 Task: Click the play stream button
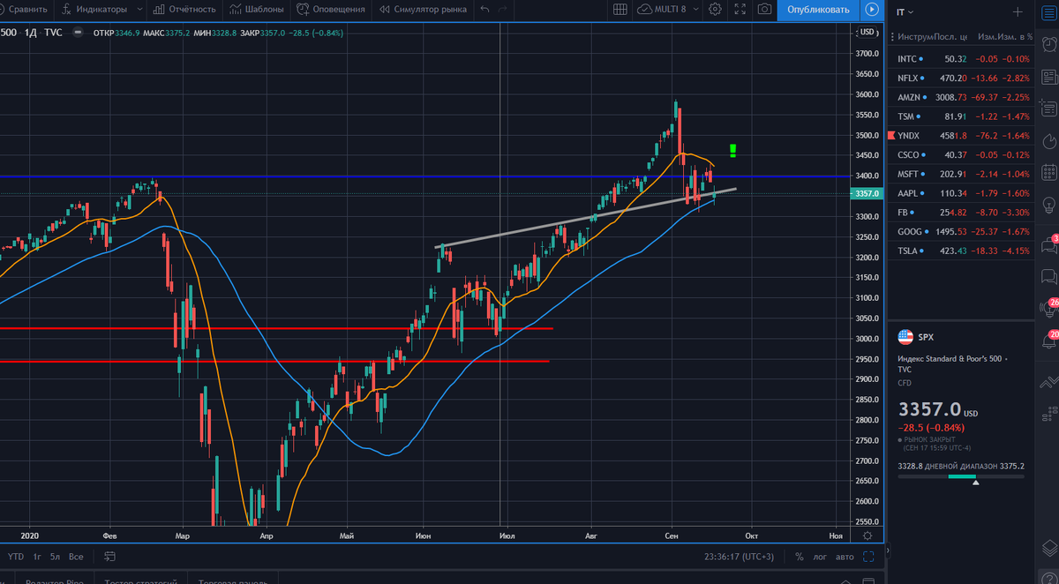click(x=872, y=10)
